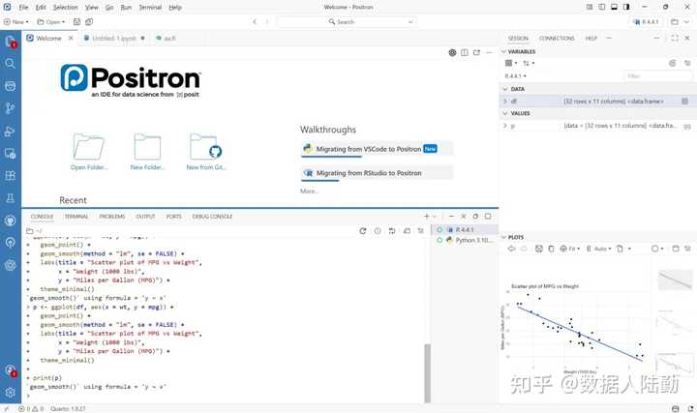
Task: Toggle the secondary side bar layout button
Action: click(626, 7)
